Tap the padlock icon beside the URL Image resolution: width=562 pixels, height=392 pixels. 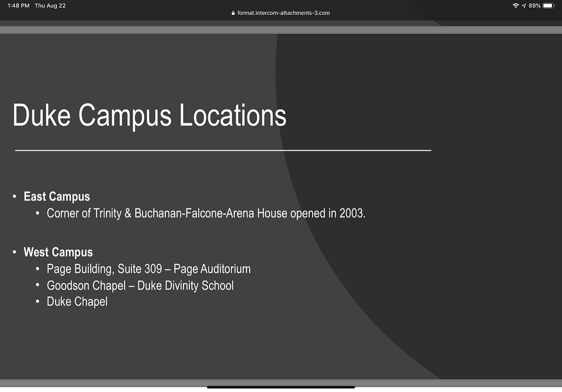click(233, 13)
